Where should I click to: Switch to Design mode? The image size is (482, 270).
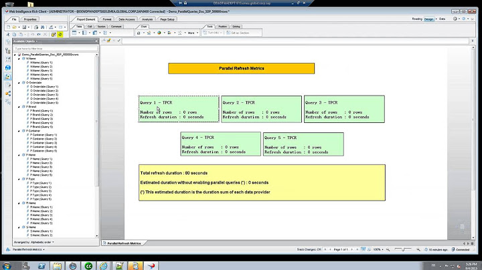(x=428, y=19)
